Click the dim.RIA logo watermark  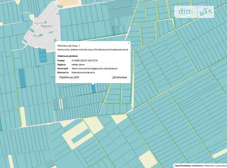(x=196, y=12)
